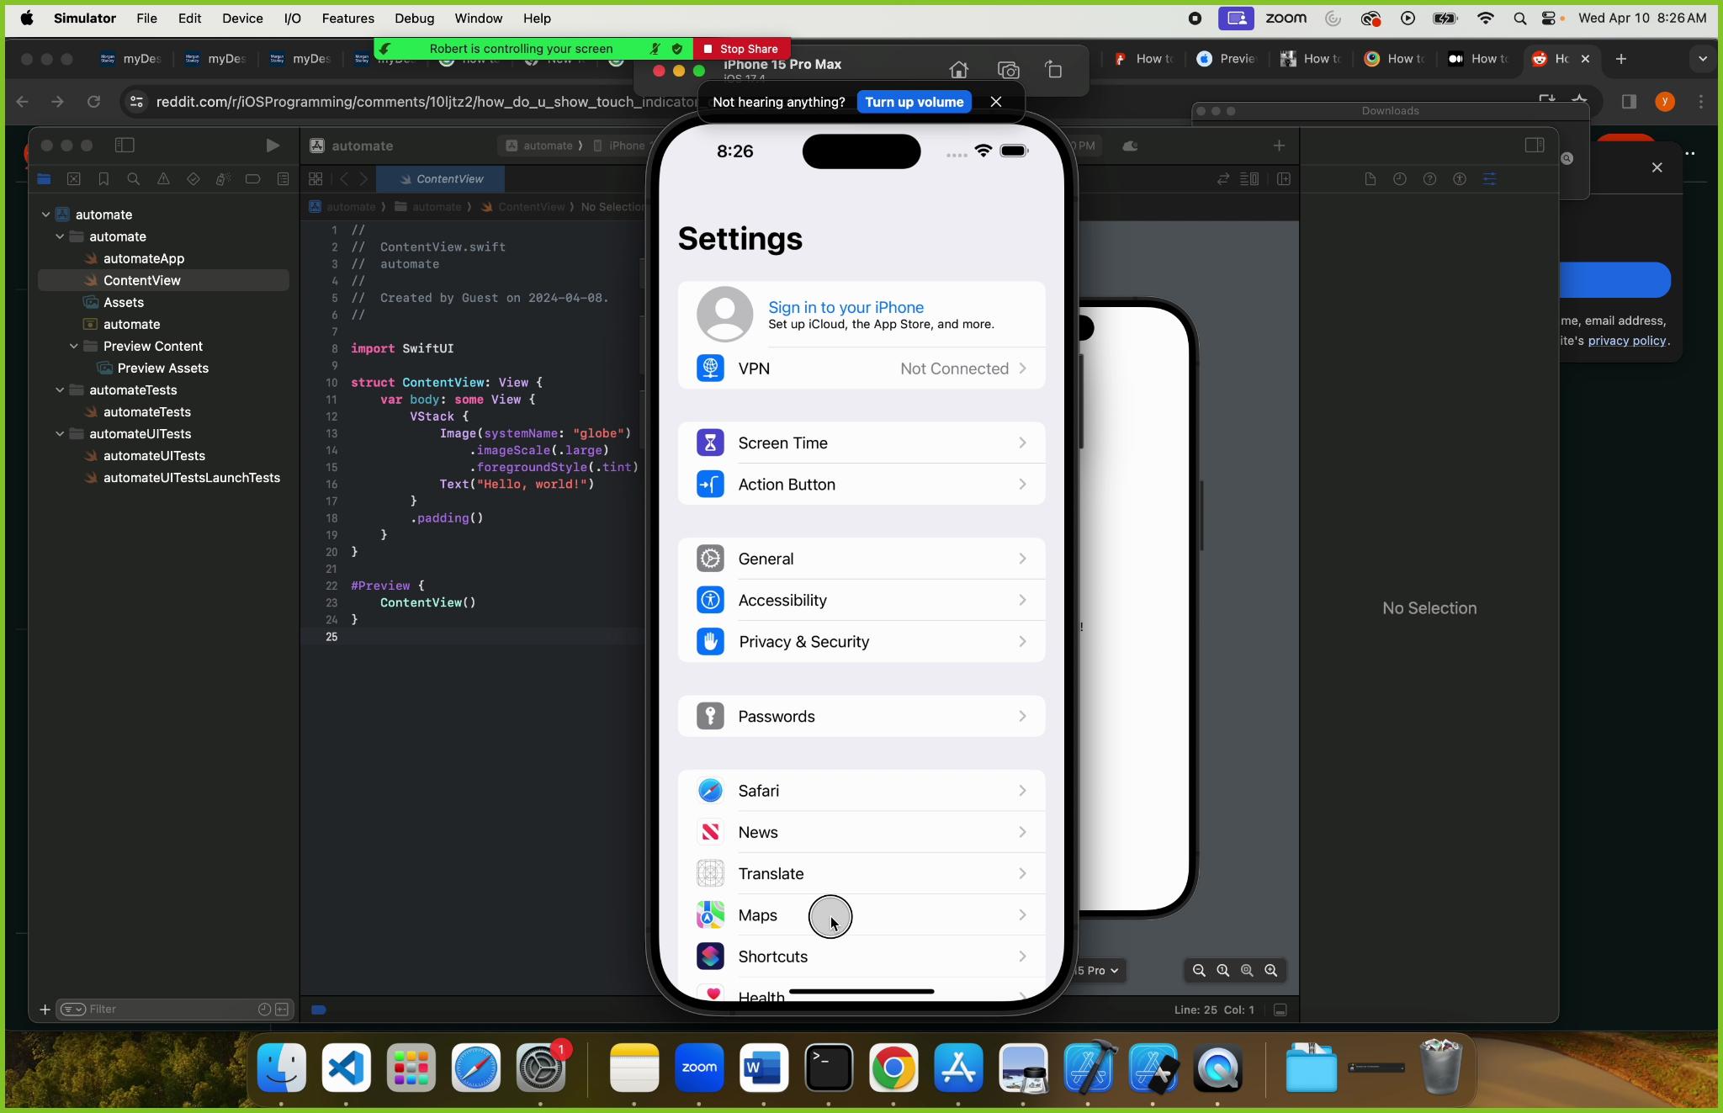Open Safari settings row
Screen dimensions: 1723x1113
point(861,791)
